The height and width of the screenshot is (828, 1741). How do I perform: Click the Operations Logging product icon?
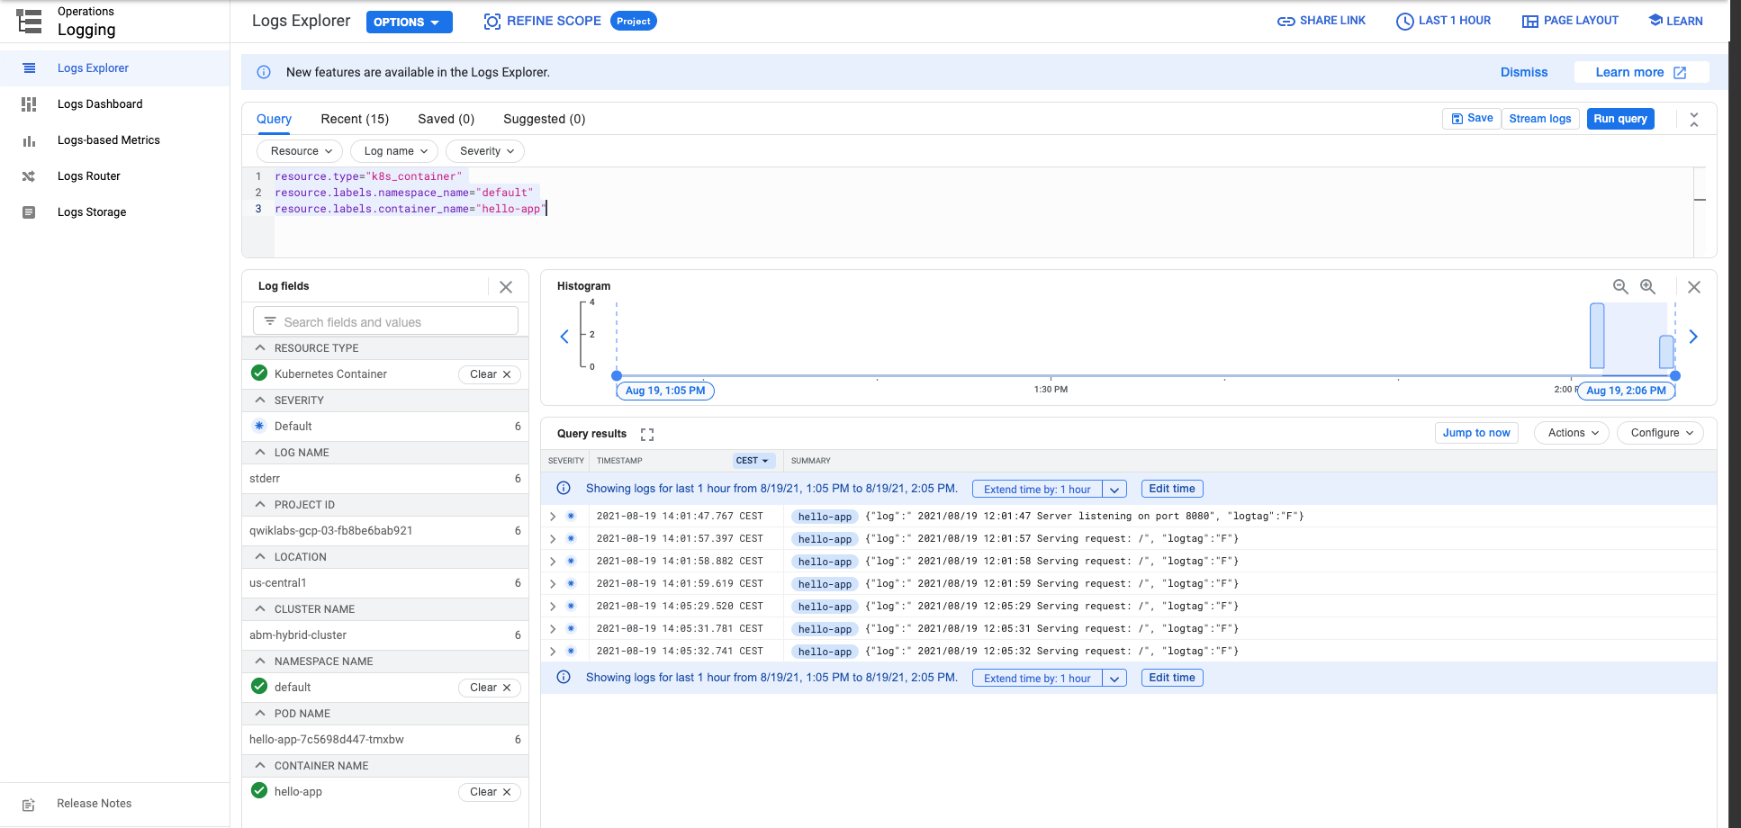click(29, 22)
